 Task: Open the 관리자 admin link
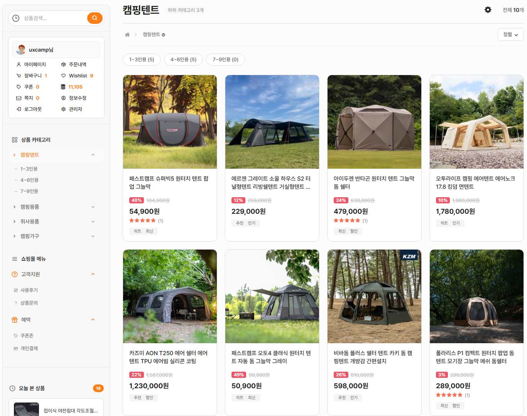click(x=75, y=109)
